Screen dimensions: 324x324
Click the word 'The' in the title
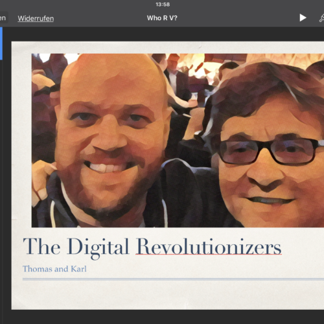[41, 246]
